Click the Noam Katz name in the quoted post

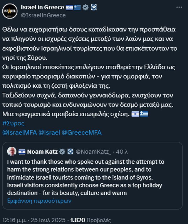tap(43, 152)
